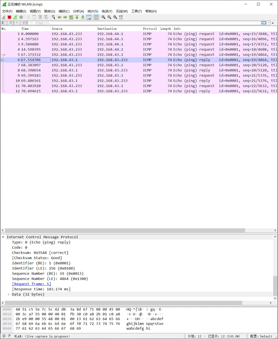Jump to first packet icon
This screenshot has height=339, width=278.
tap(77, 17)
